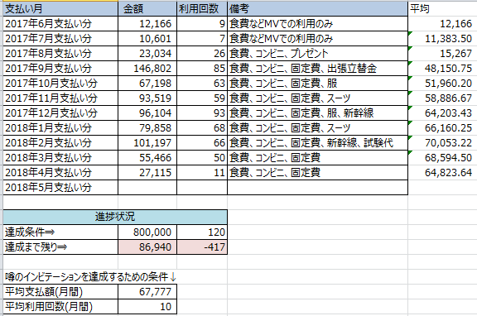Image resolution: width=477 pixels, height=316 pixels.
Task: Click the note containing 出張立替金
Action: [x=318, y=69]
